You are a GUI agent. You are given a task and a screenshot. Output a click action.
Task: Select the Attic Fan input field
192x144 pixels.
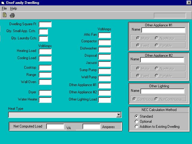tap(104, 35)
